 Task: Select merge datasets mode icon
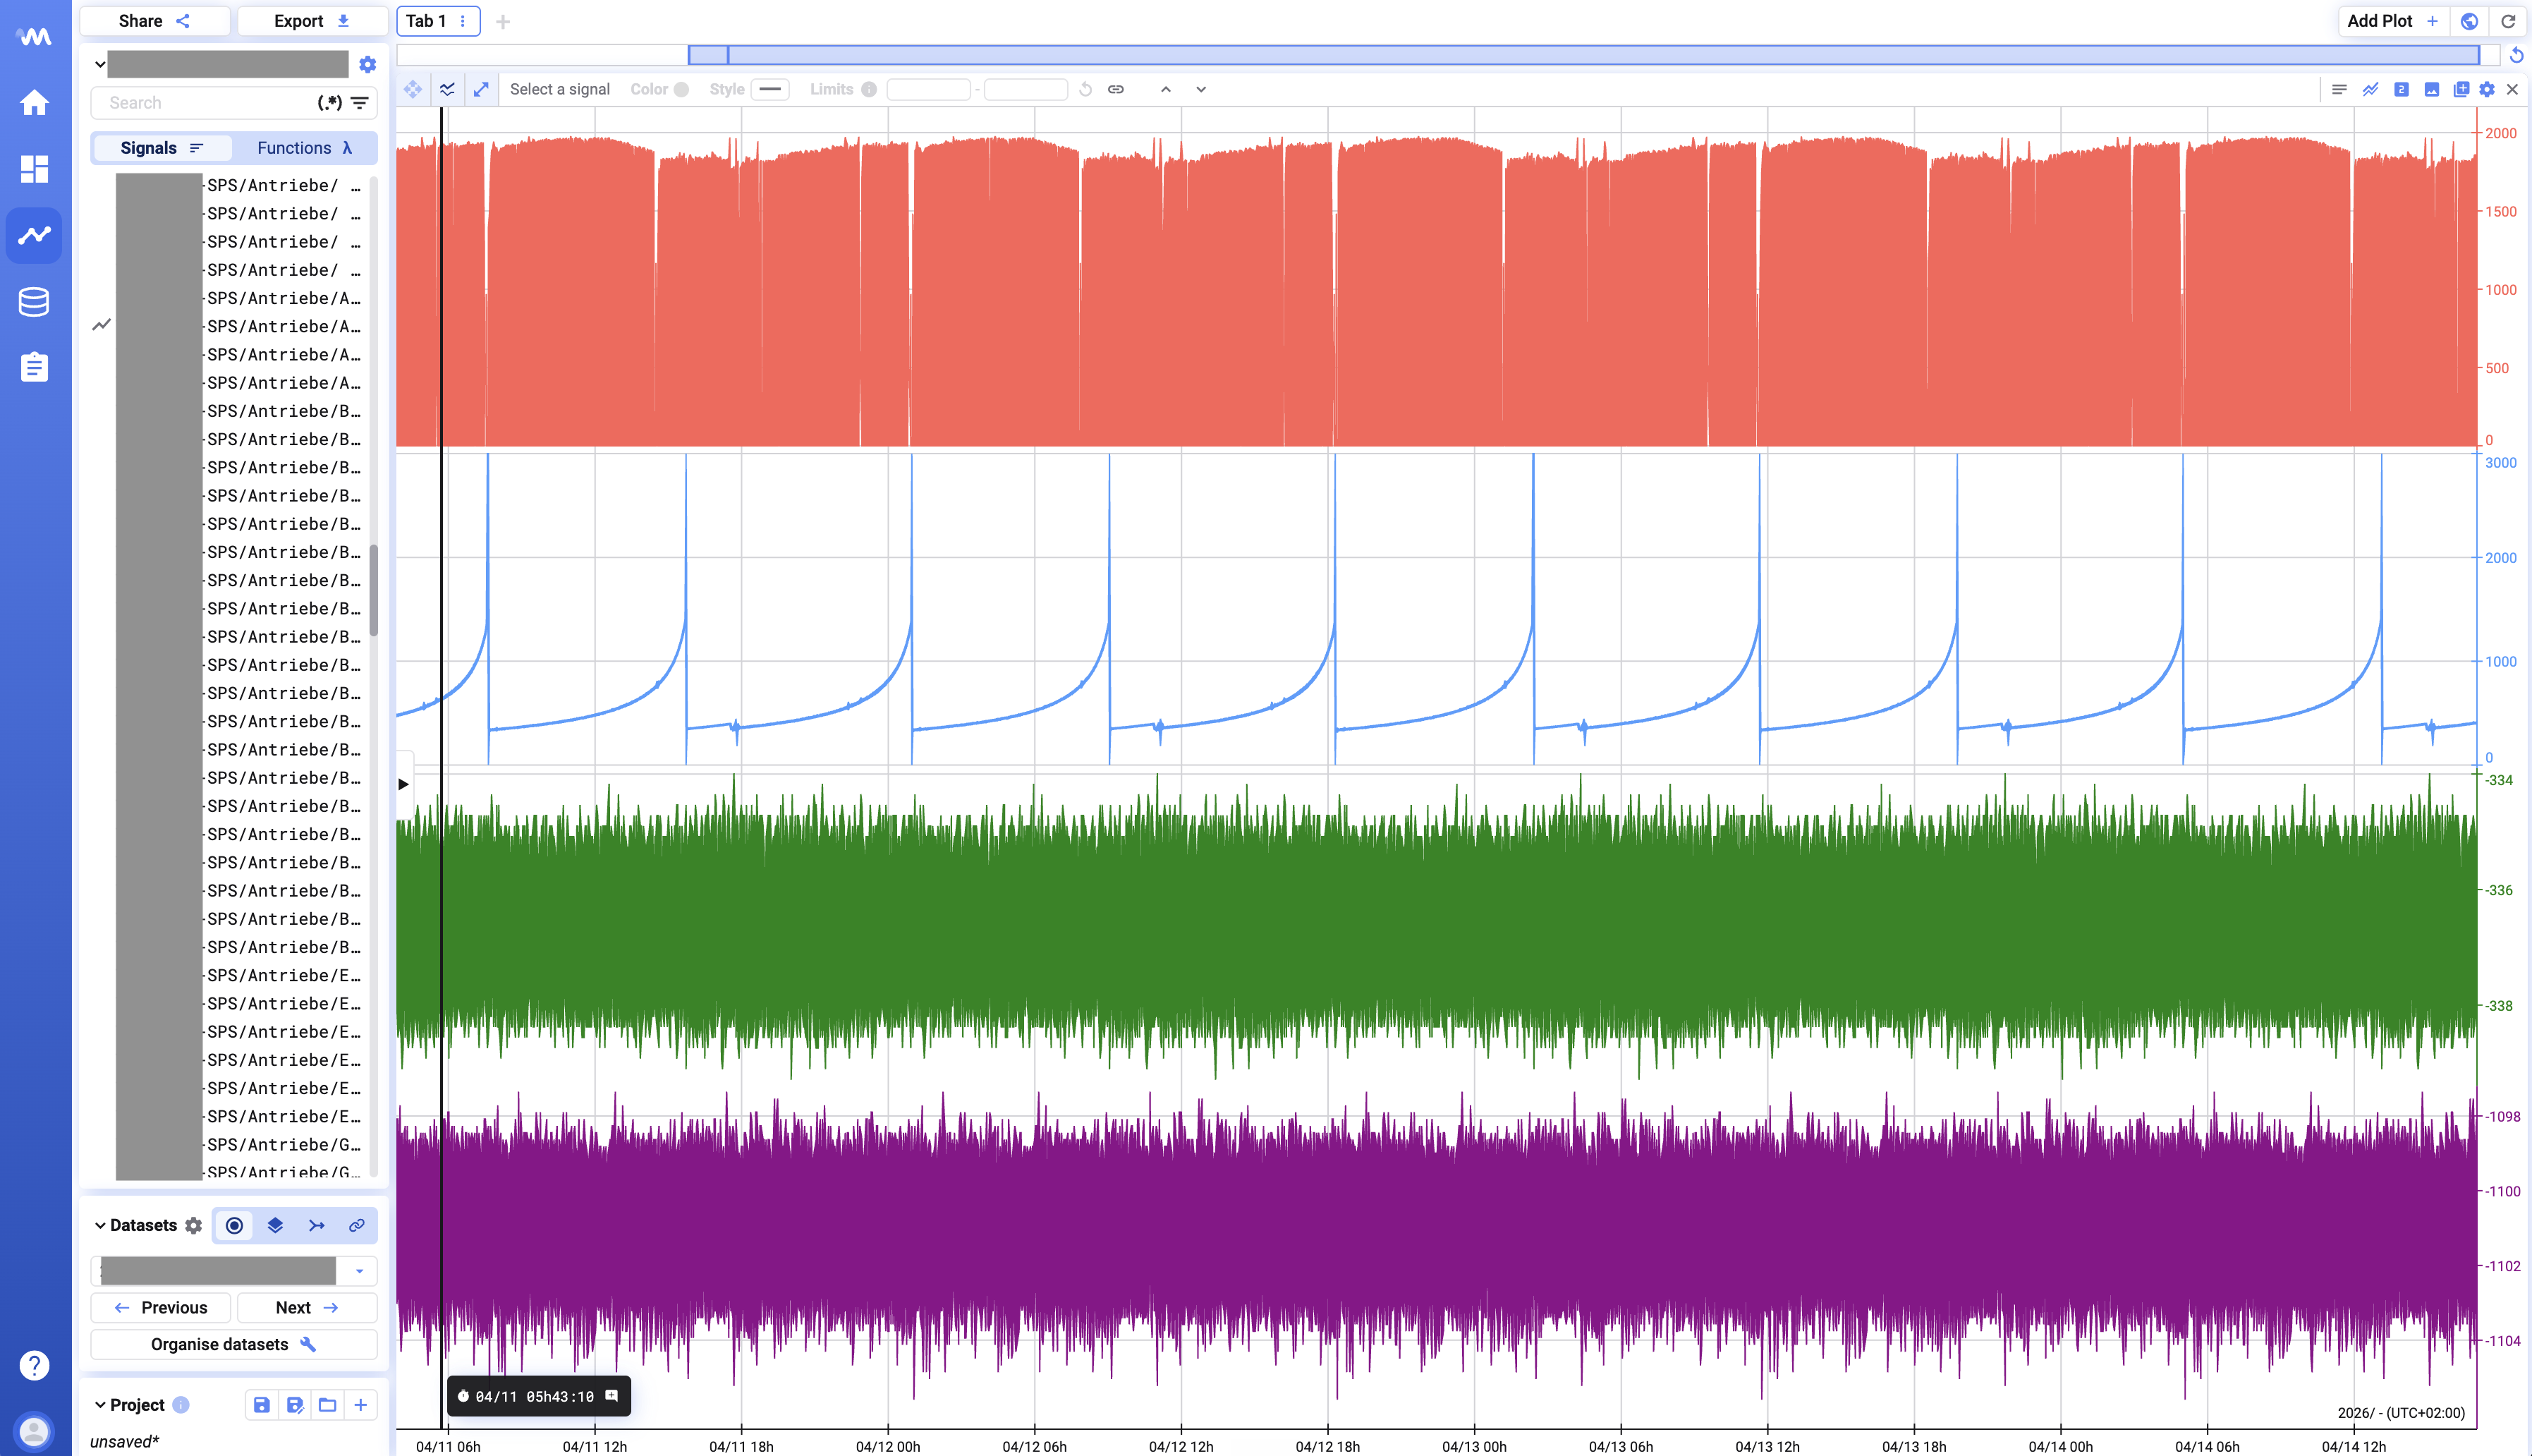(x=317, y=1225)
